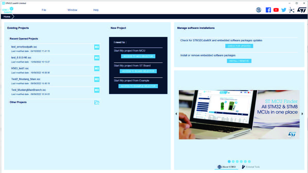Image resolution: width=308 pixels, height=173 pixels.
Task: Click Access to MCU Selector button
Action: pos(138,56)
